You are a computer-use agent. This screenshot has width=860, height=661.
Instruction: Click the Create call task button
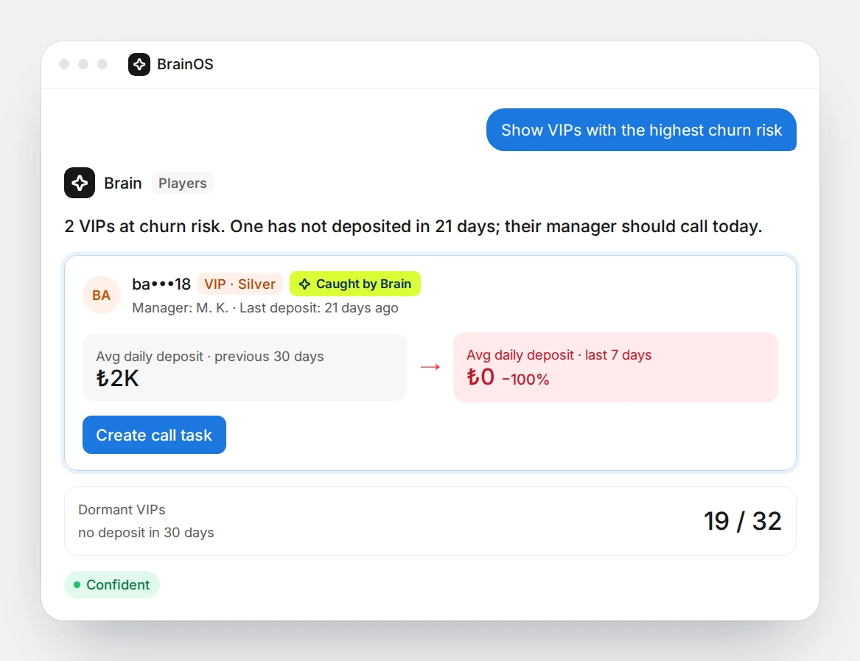click(154, 435)
